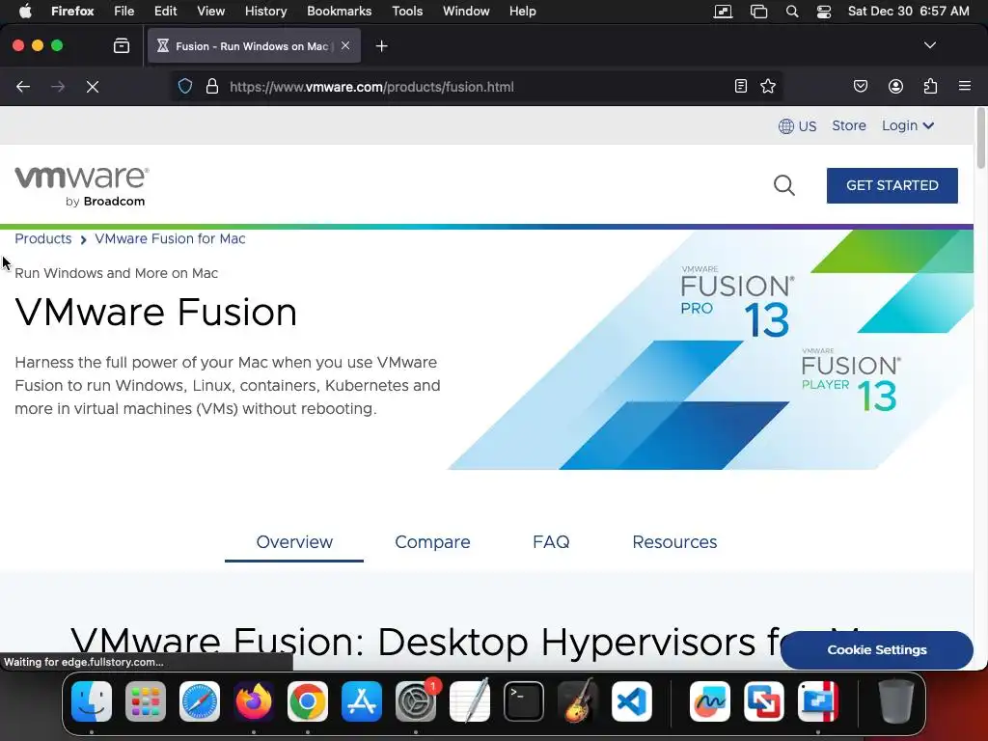Launch VMware Fusion from the Dock
988x741 pixels.
point(764,701)
